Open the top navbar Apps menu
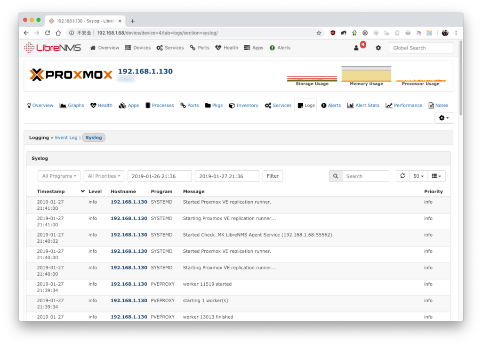Screen dimensions: 482x346 pyautogui.click(x=254, y=48)
